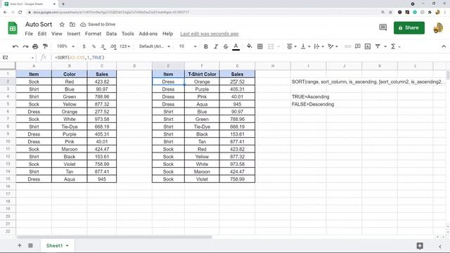Image resolution: width=450 pixels, height=253 pixels.
Task: Click the Move to folder icon
Action: click(72, 25)
